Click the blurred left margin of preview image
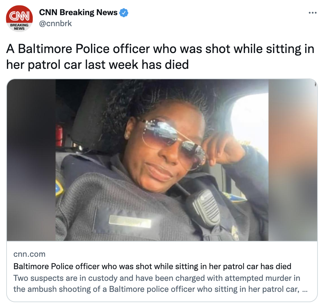 tap(31, 160)
